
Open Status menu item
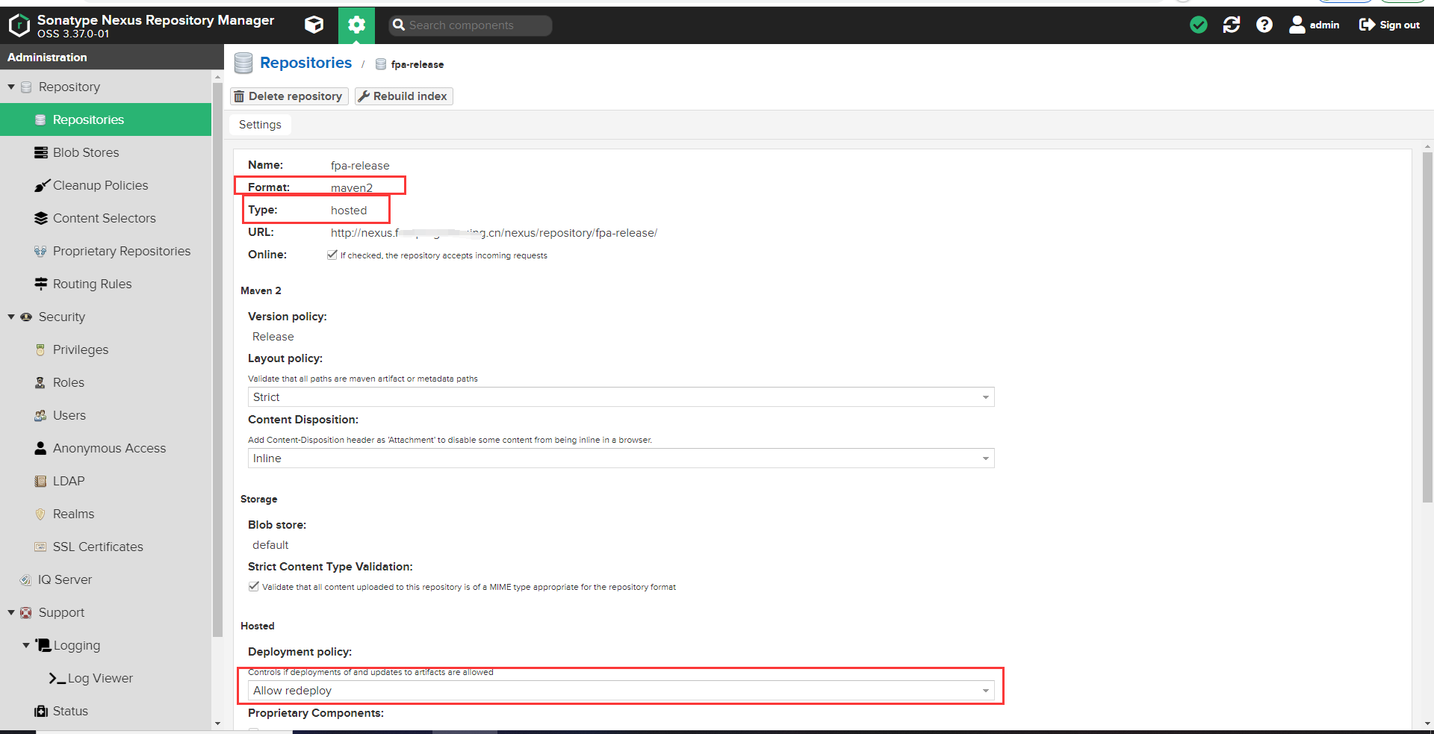(x=106, y=711)
